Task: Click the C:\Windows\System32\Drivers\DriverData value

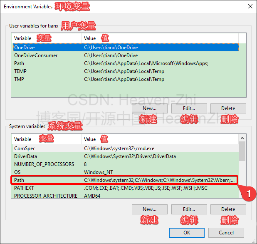Action: pos(130,156)
